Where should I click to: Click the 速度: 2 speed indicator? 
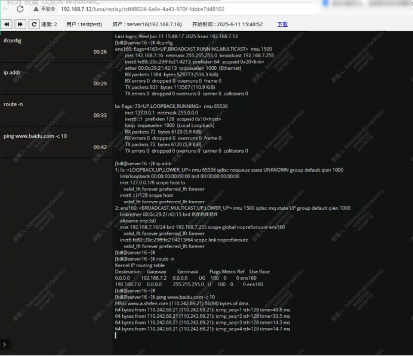point(49,24)
